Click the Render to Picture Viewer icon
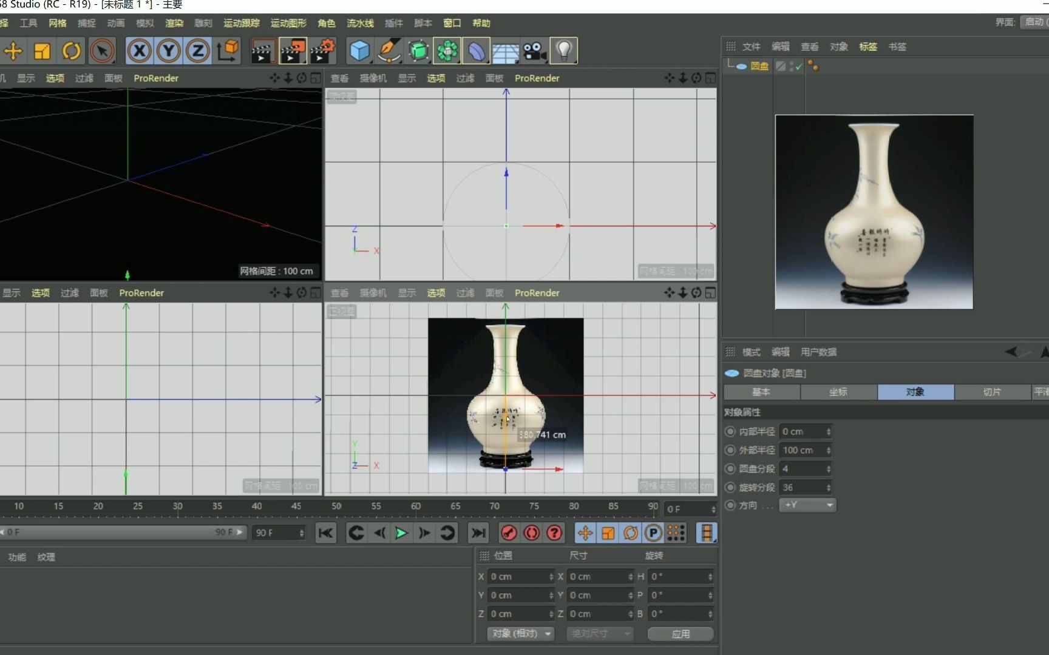The image size is (1049, 655). [x=293, y=52]
